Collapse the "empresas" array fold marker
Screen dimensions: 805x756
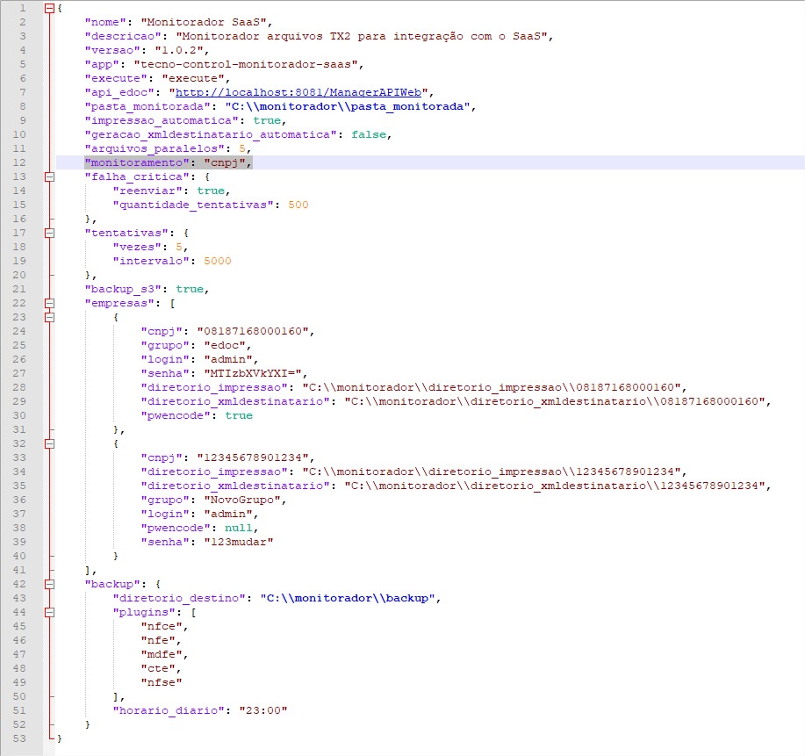(49, 303)
